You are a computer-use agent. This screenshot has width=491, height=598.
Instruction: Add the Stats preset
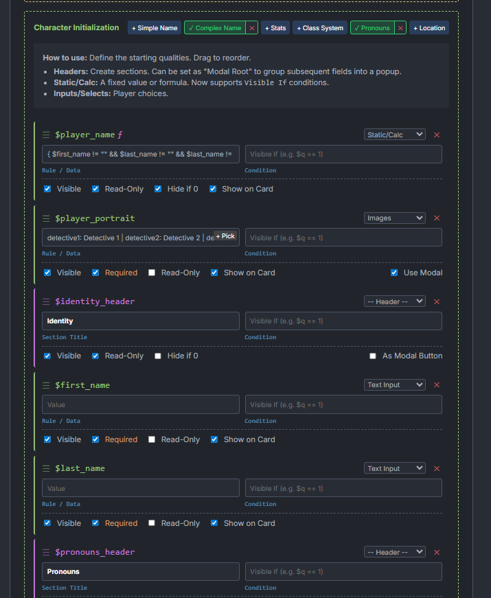(x=275, y=28)
